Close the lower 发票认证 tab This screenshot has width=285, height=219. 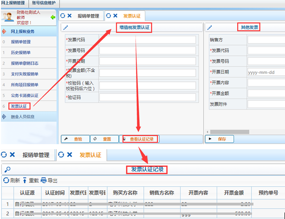[x=70, y=155]
